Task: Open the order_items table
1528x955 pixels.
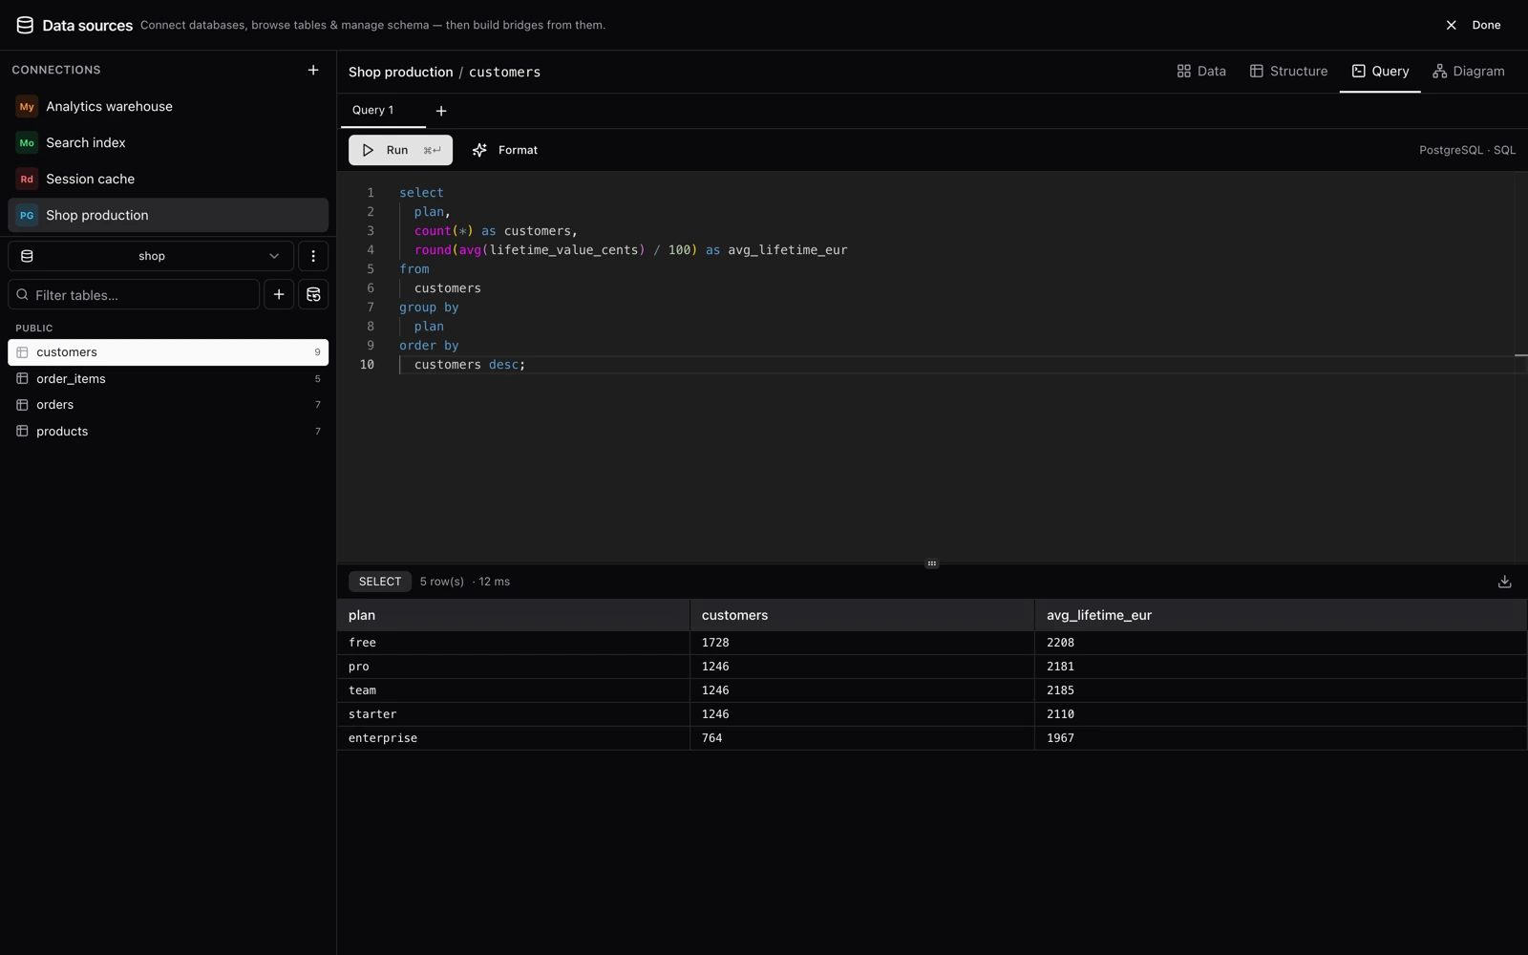Action: point(168,379)
